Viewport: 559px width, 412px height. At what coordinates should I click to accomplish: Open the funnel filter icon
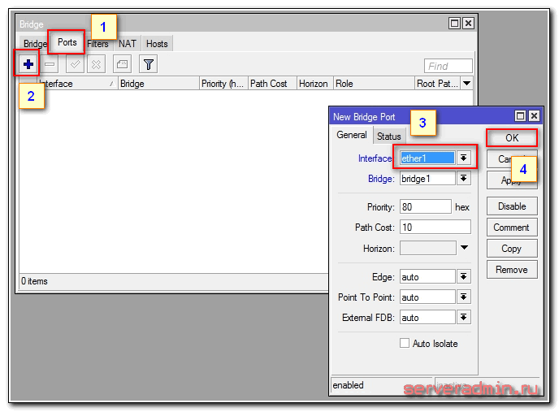click(148, 64)
